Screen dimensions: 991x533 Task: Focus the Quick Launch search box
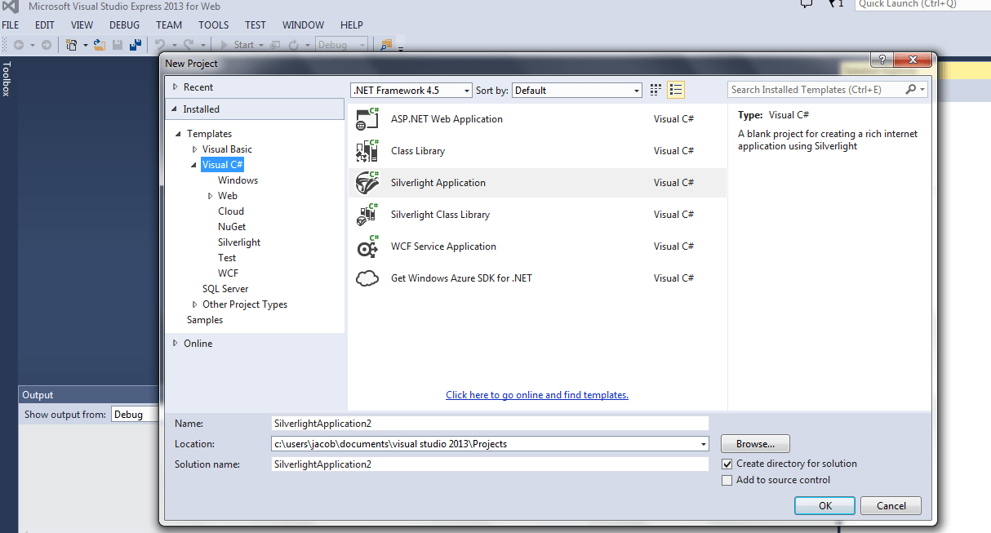[922, 5]
